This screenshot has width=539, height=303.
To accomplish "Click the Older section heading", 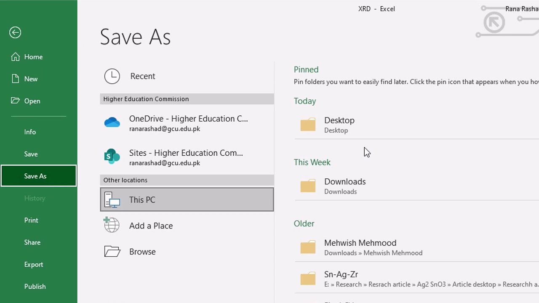I will click(x=304, y=223).
